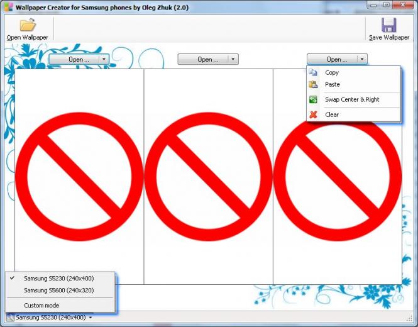The image size is (418, 327).
Task: Click the red X Clear icon
Action: coord(313,114)
